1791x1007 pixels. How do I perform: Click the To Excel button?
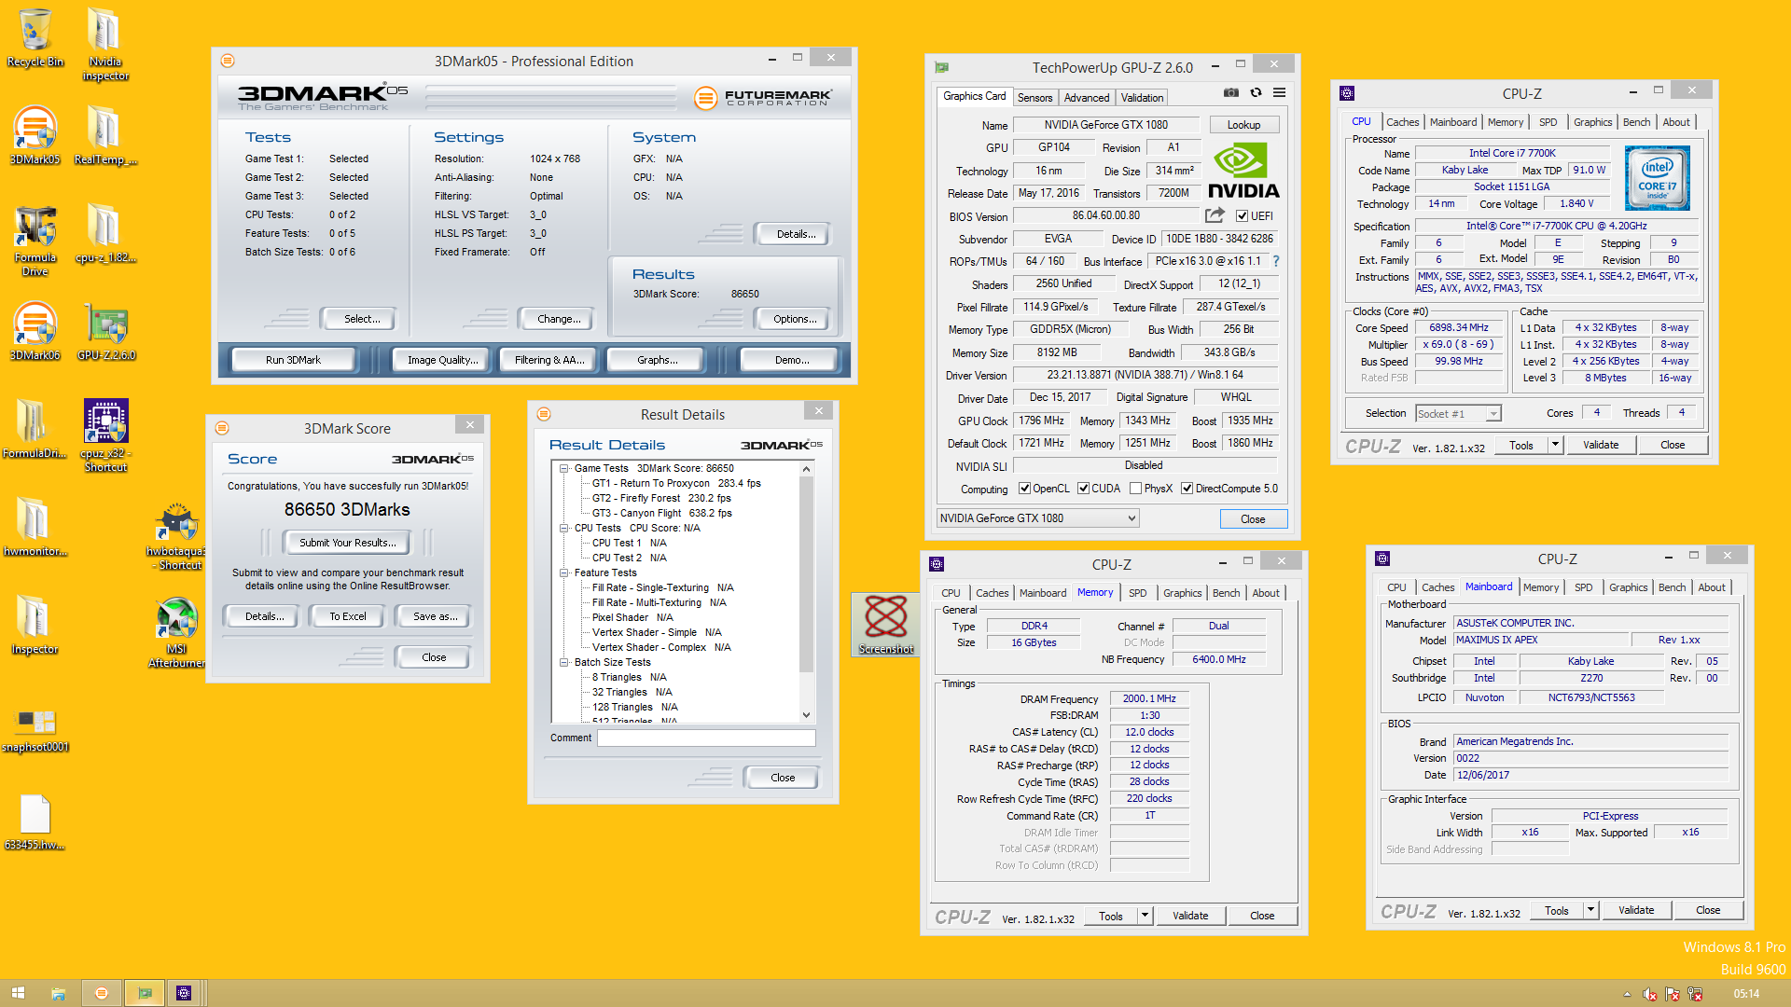347,616
